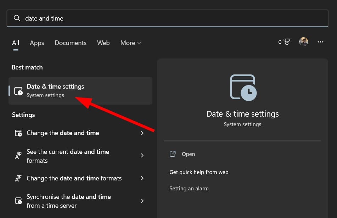Click the icon beside Synchronise the date and time

pyautogui.click(x=18, y=201)
